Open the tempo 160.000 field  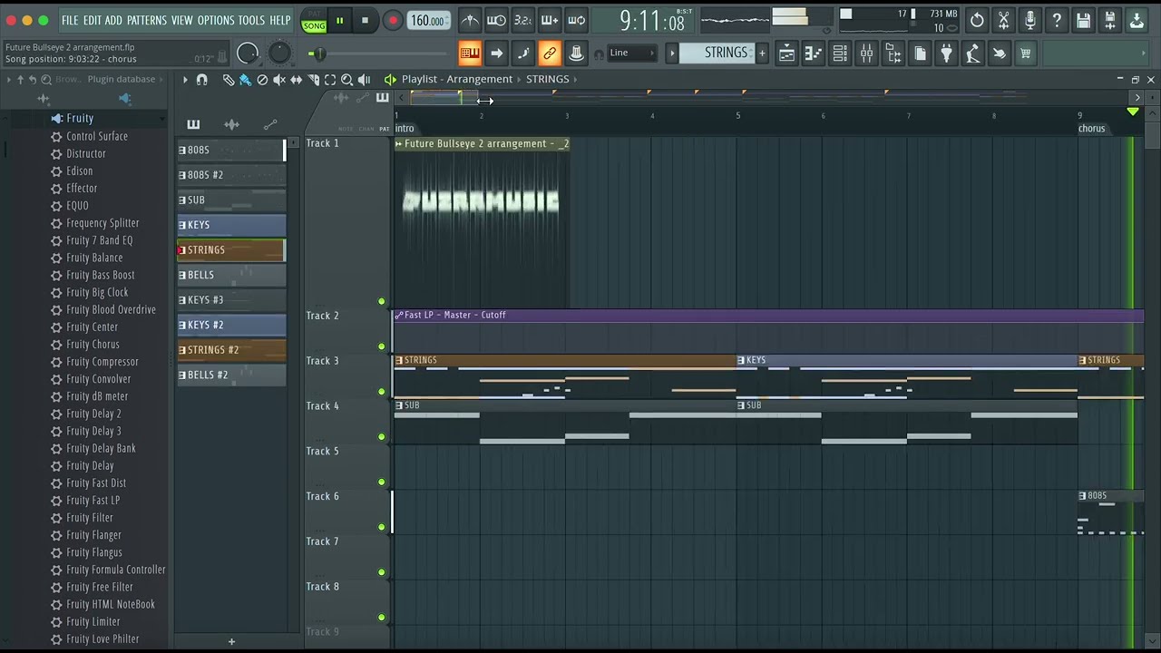point(429,21)
